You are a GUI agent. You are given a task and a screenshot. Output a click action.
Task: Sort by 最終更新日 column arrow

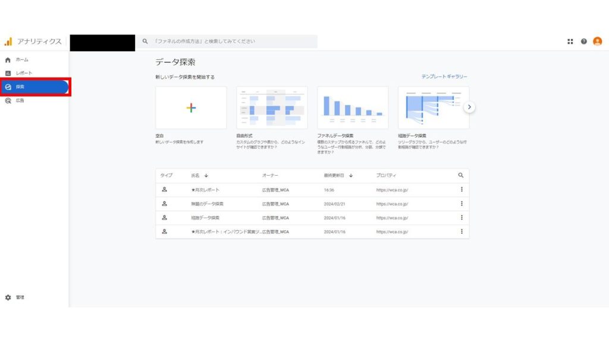351,176
